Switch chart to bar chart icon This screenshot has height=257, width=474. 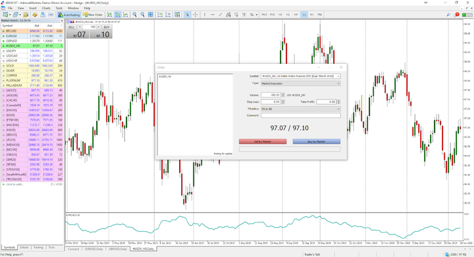(x=109, y=14)
